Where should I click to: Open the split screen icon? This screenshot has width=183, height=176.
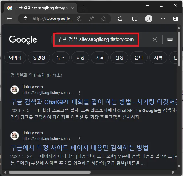[135, 19]
